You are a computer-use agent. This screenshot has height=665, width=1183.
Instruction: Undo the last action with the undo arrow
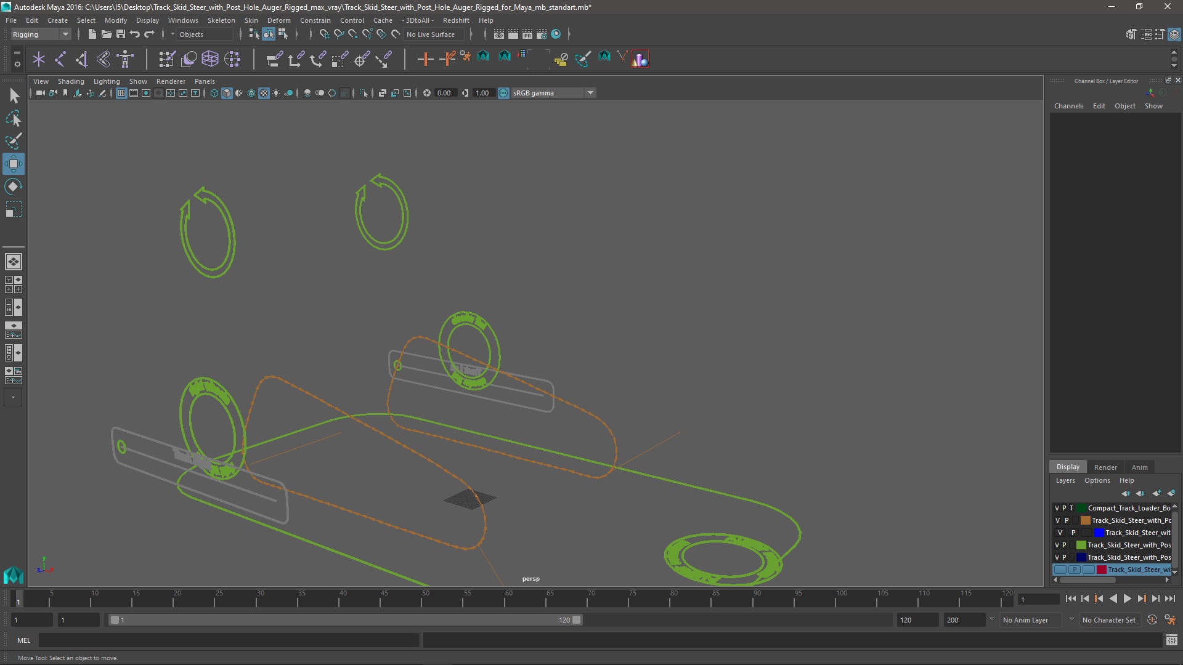coord(135,34)
